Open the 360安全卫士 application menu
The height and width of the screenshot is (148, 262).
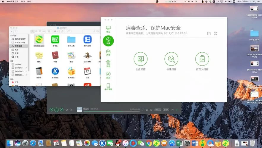pos(12,1)
